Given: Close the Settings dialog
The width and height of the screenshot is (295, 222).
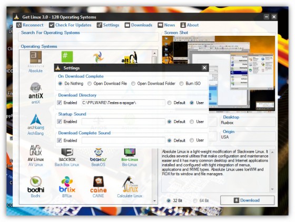Looking at the screenshot, I should tap(204, 68).
